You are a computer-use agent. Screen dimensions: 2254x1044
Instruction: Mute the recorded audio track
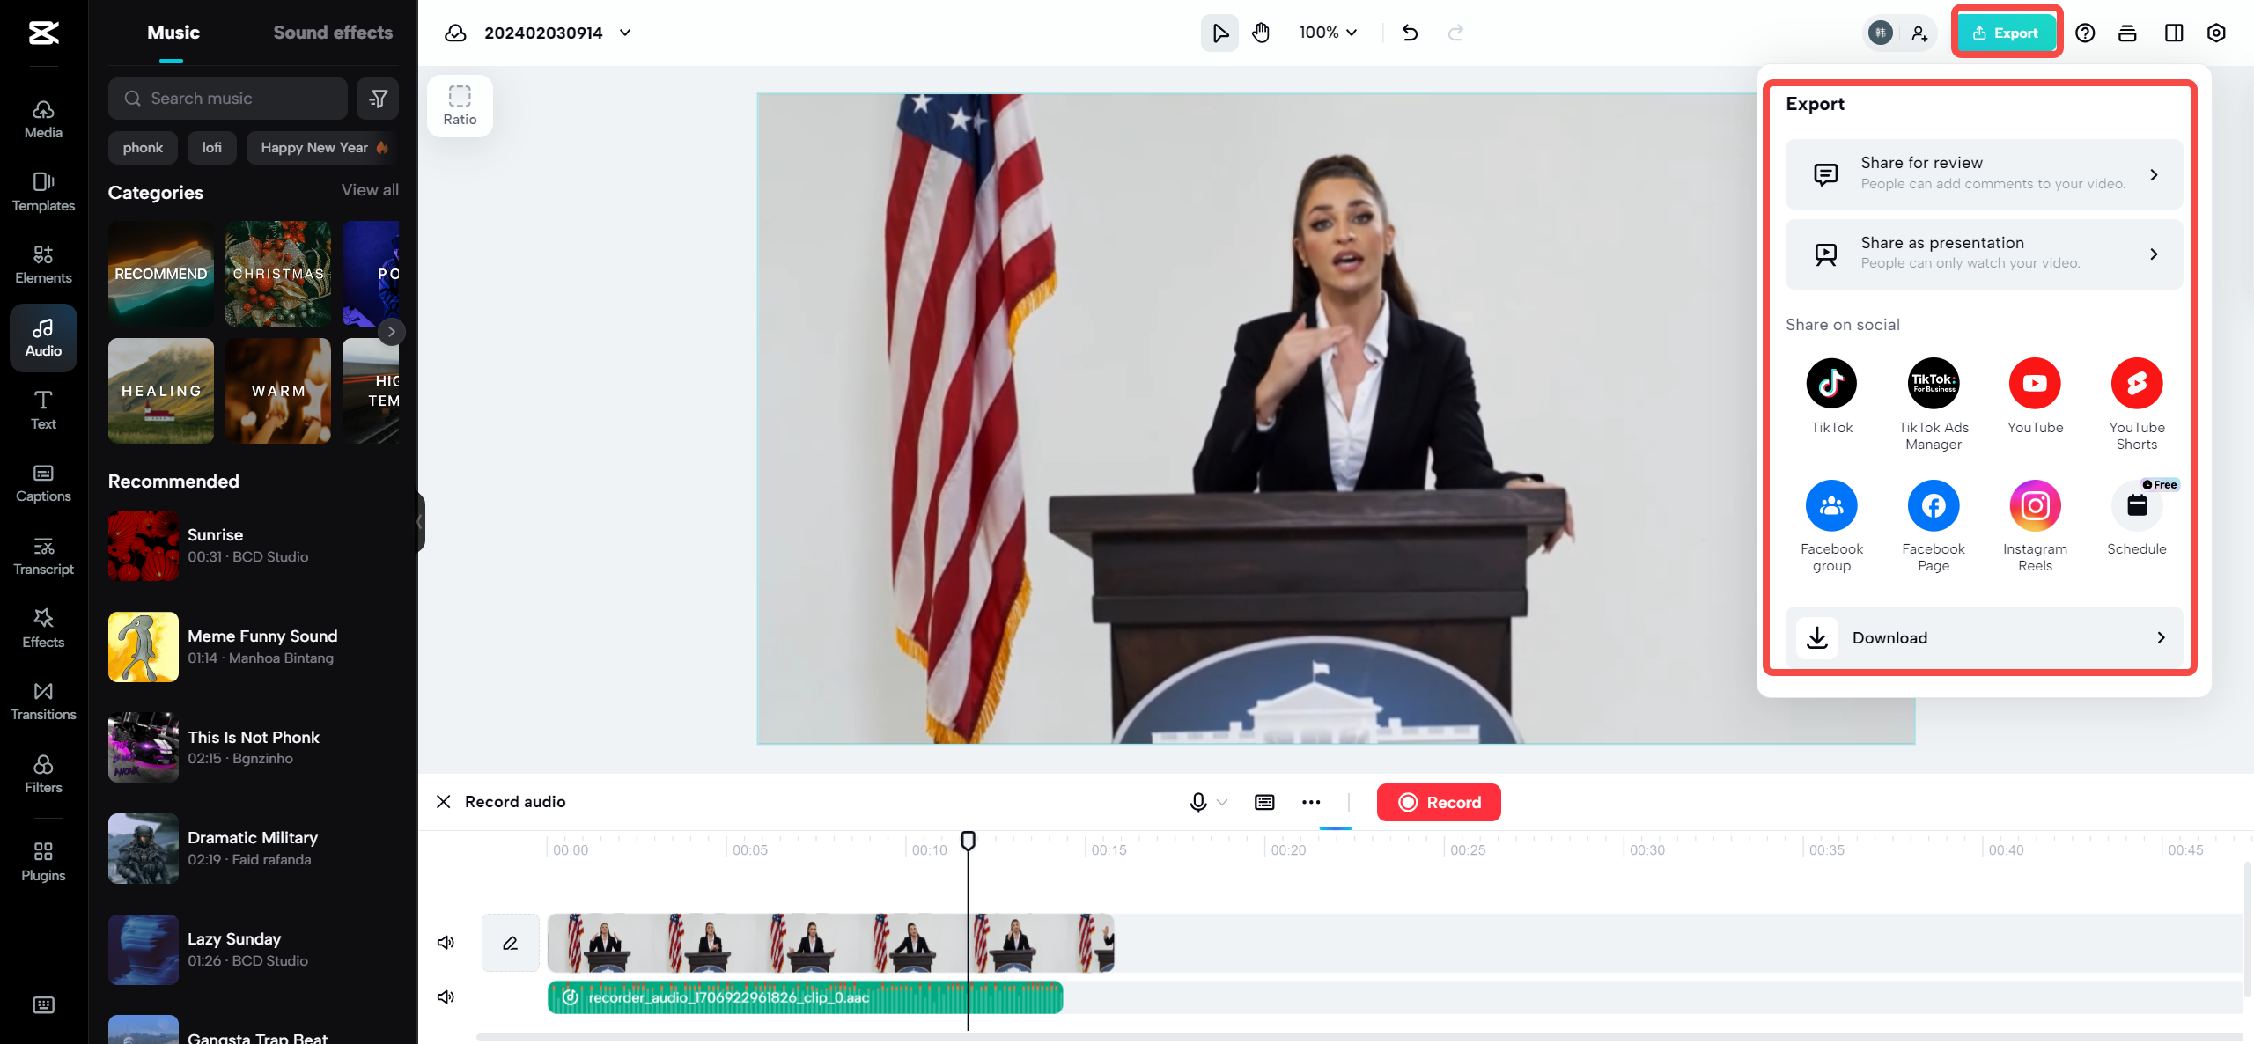pyautogui.click(x=446, y=996)
